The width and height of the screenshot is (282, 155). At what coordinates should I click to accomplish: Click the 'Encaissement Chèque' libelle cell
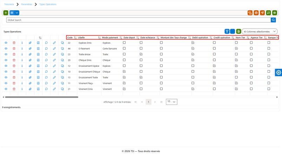(89, 72)
